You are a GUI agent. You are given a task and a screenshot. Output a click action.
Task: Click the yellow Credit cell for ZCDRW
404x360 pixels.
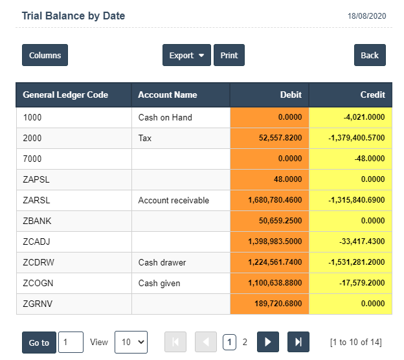point(350,263)
